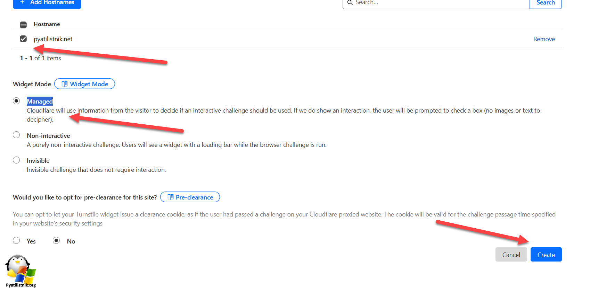
Task: Click the pre-clearance question heading text
Action: point(85,197)
